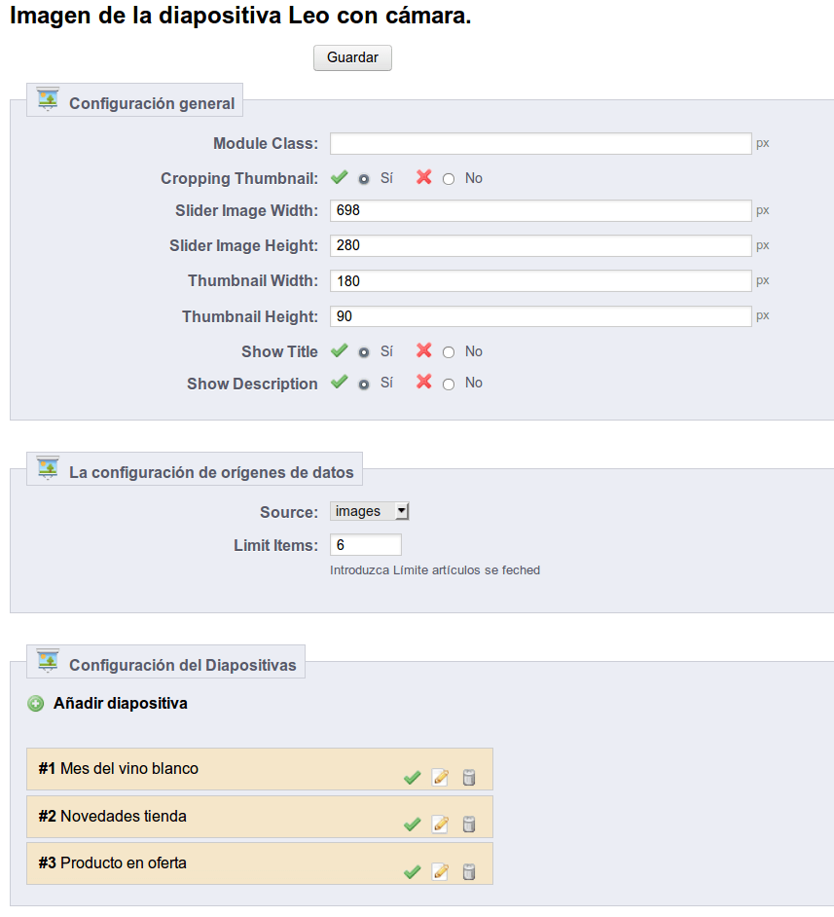This screenshot has height=917, width=834.
Task: Click edit pencil for Mes del vino blanco
Action: [440, 777]
